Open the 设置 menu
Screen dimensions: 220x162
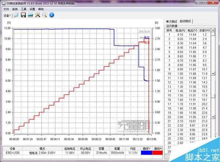click(x=32, y=9)
